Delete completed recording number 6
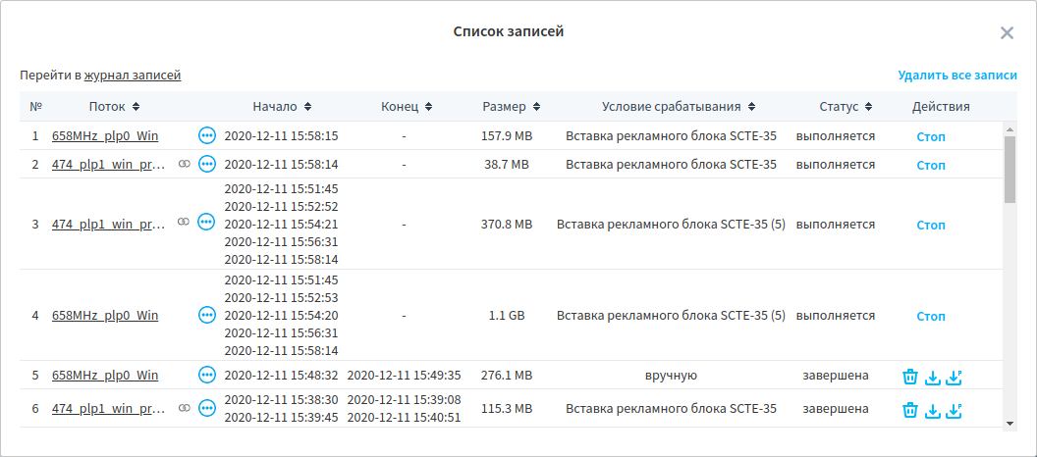The width and height of the screenshot is (1037, 457). (x=910, y=410)
